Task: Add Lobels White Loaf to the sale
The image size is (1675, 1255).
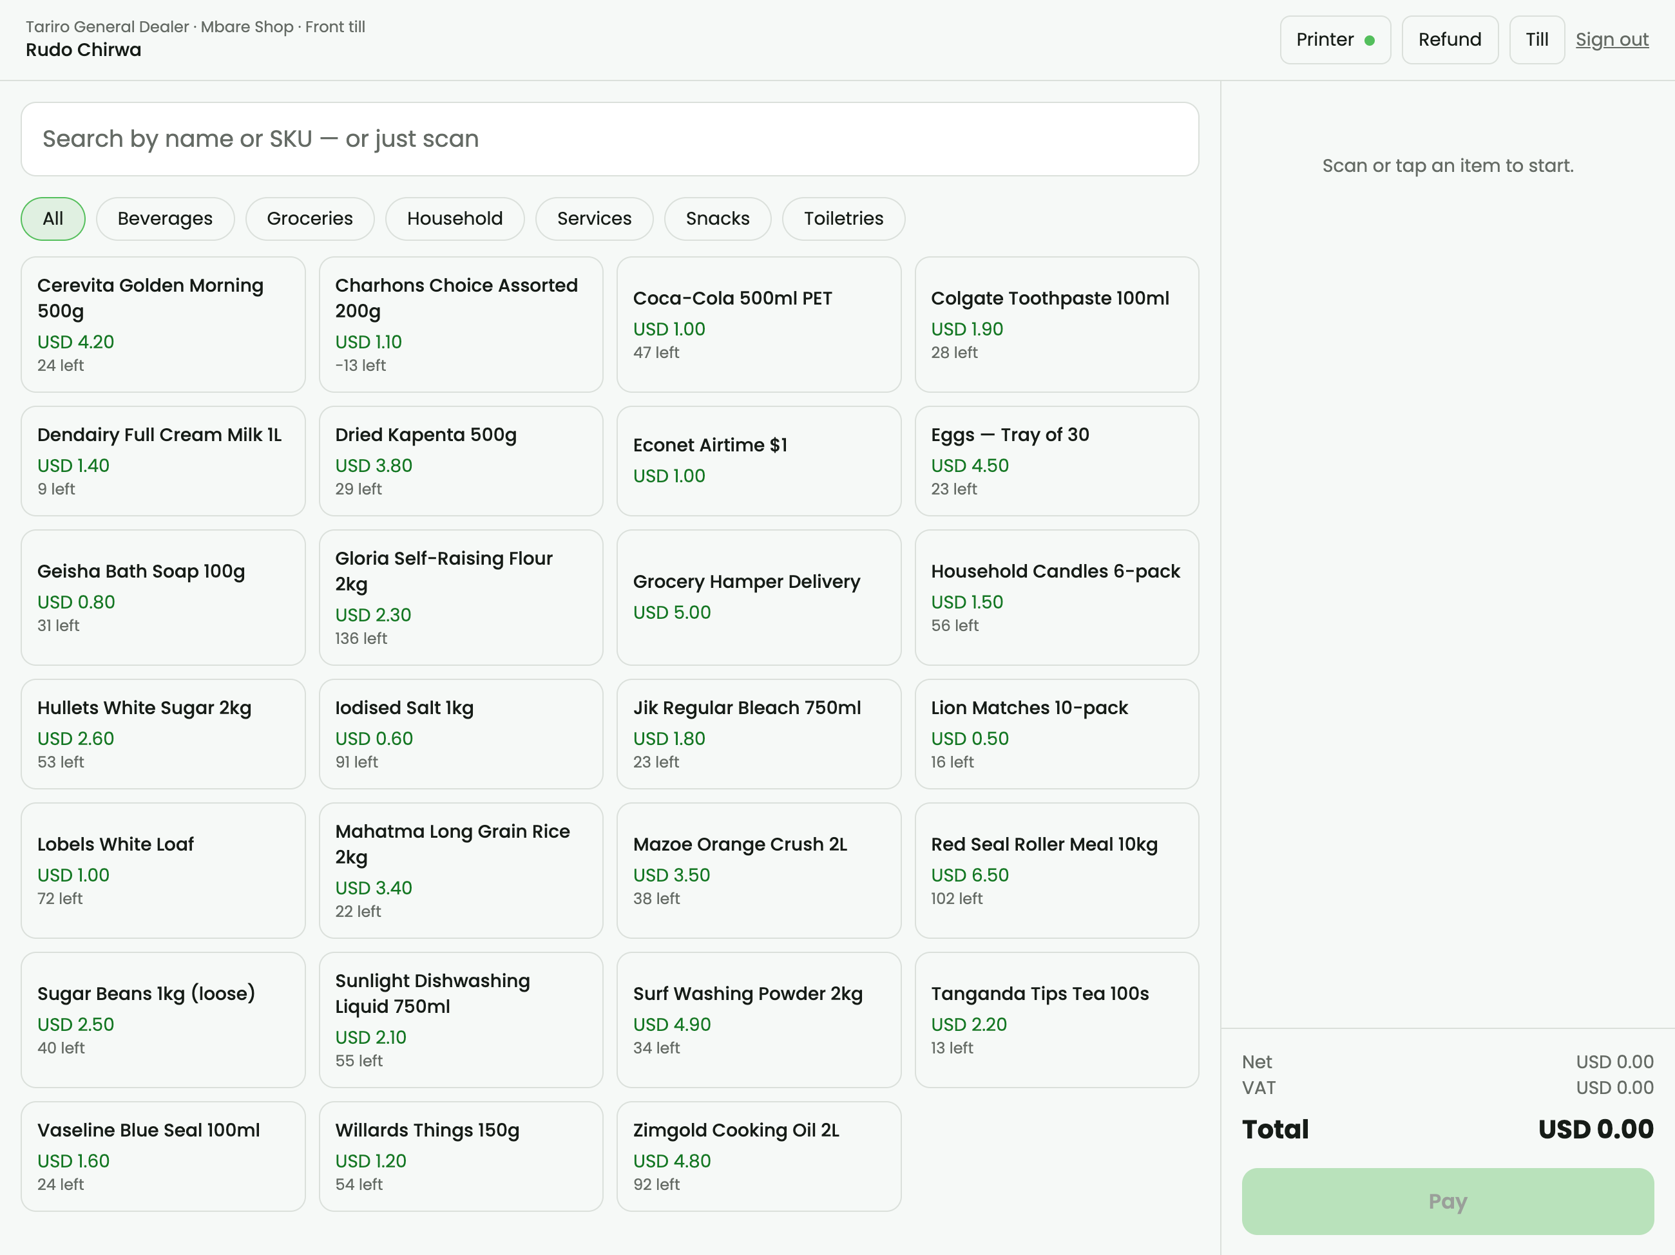Action: (163, 871)
